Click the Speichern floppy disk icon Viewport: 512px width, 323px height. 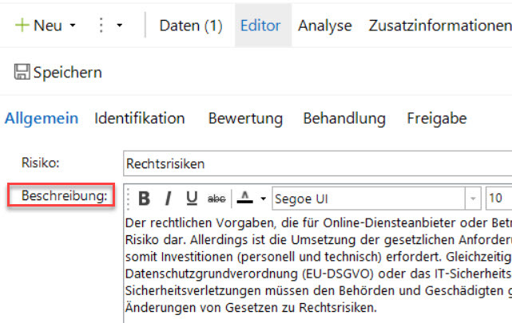tap(22, 73)
